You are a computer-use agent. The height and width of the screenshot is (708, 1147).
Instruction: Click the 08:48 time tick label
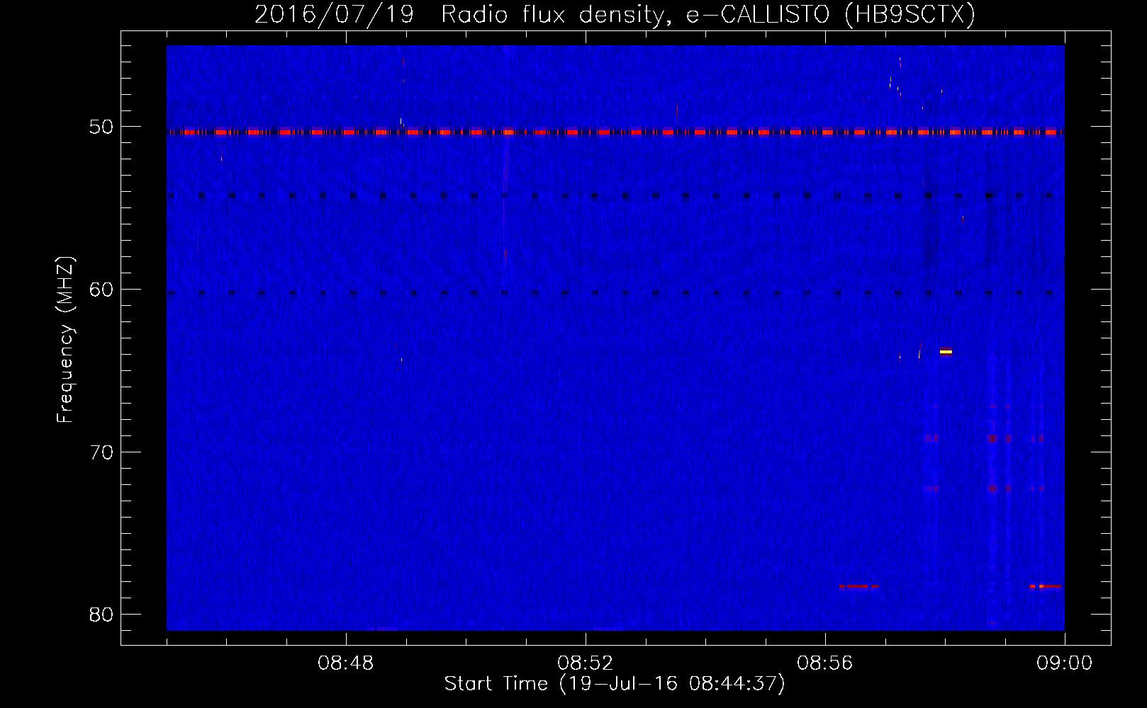point(346,663)
